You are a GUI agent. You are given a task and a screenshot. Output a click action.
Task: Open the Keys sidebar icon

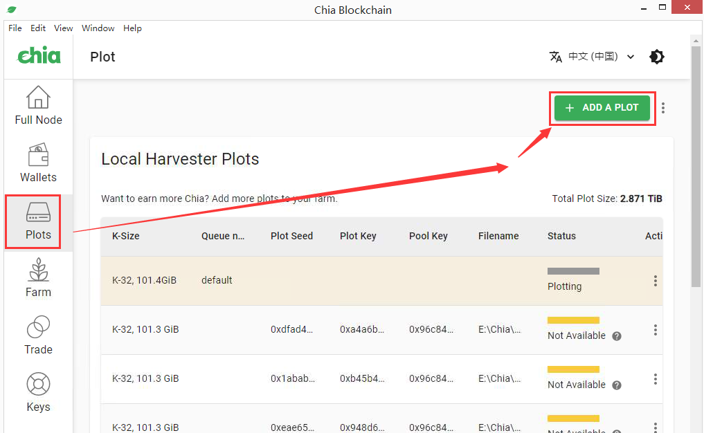38,385
